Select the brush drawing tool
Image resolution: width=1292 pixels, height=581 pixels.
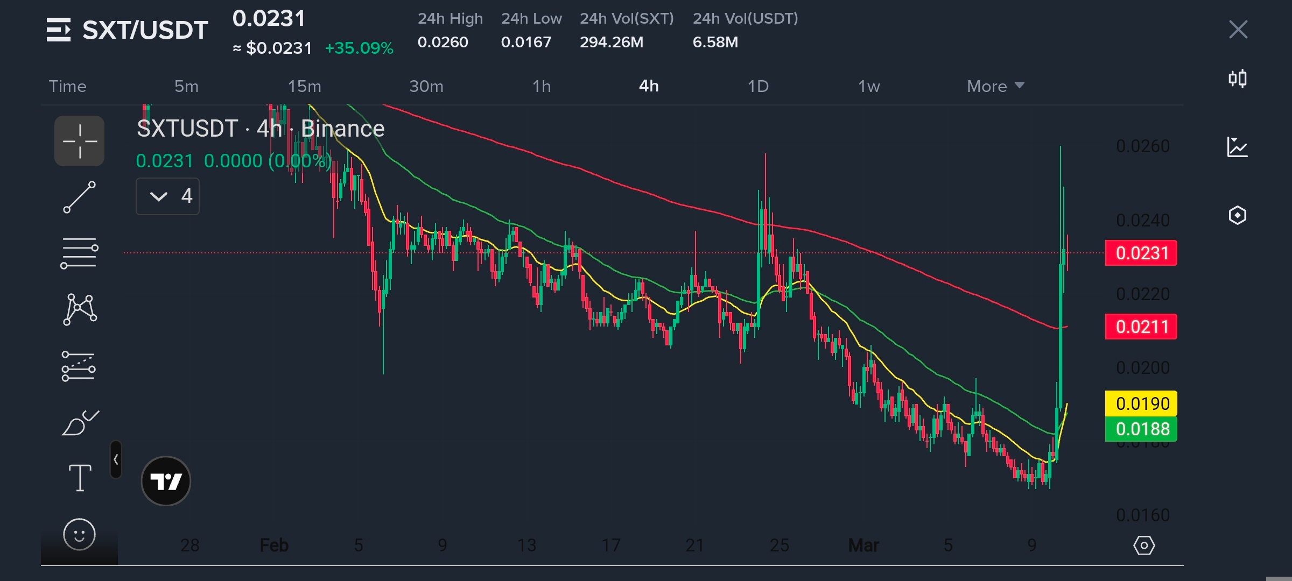click(x=80, y=423)
